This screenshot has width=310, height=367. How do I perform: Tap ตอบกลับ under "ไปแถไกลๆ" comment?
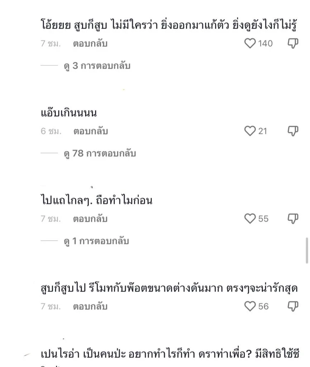tap(89, 219)
